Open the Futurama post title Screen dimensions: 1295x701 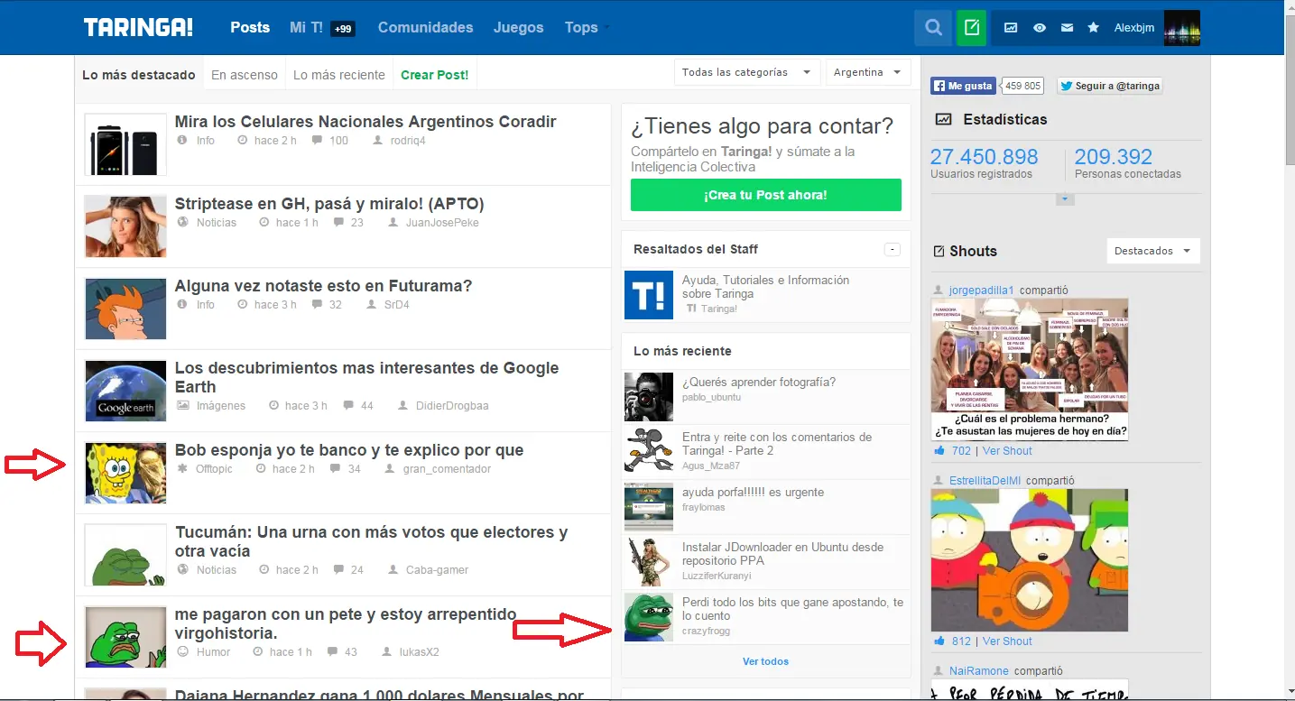(x=323, y=286)
